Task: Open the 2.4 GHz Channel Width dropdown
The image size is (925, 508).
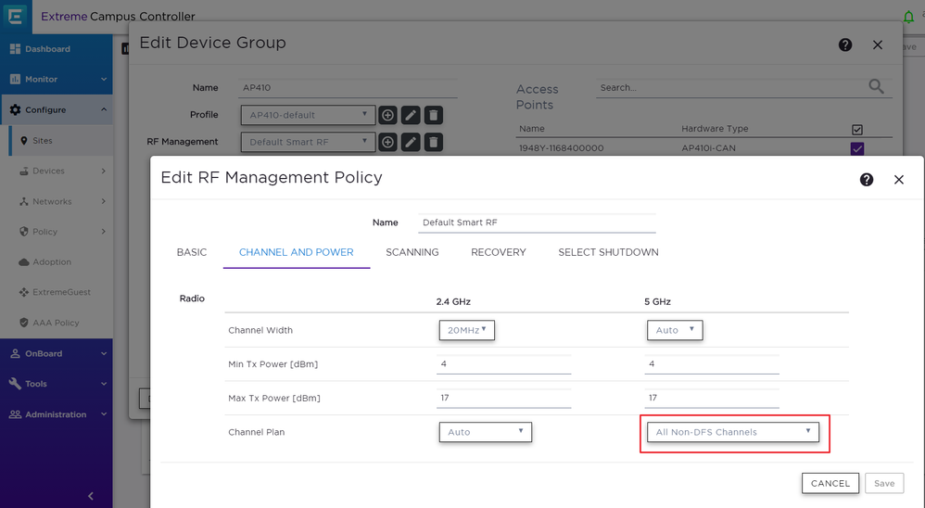Action: click(467, 330)
